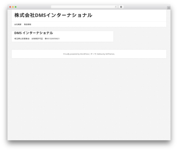Minimize window using yellow button
The width and height of the screenshot is (178, 151).
click(13, 7)
